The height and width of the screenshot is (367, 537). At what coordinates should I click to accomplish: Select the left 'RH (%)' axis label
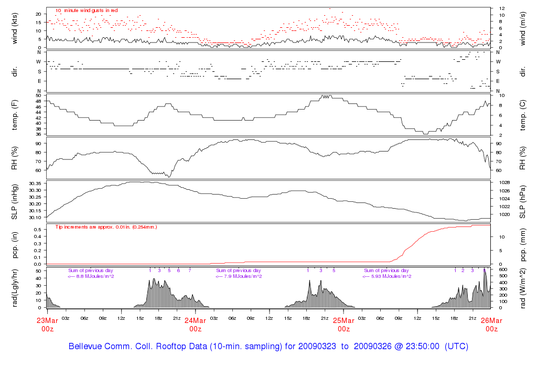14,158
